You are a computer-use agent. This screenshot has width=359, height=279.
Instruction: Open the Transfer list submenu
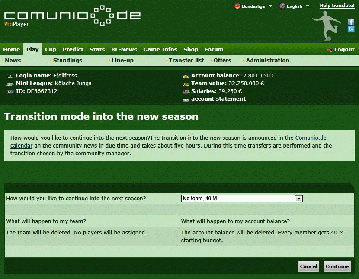tap(186, 60)
